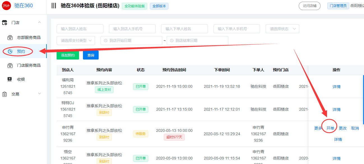Click 操作 column header
Screen dimensions: 364x164
tap(337, 70)
